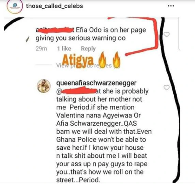Go to queenafiaschwarzenegger username profile
195x184 pixels.
point(96,83)
